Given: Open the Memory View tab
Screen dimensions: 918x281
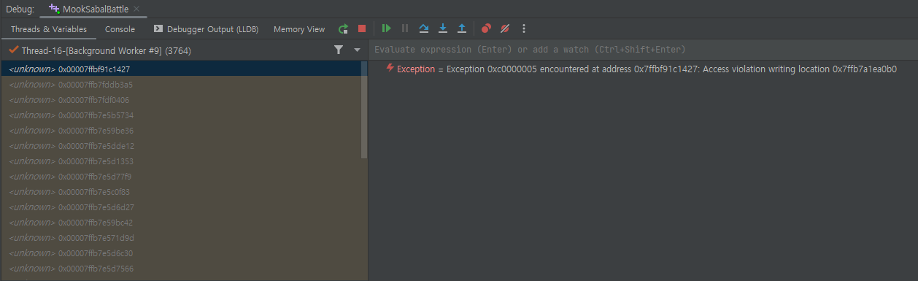Looking at the screenshot, I should (x=299, y=29).
